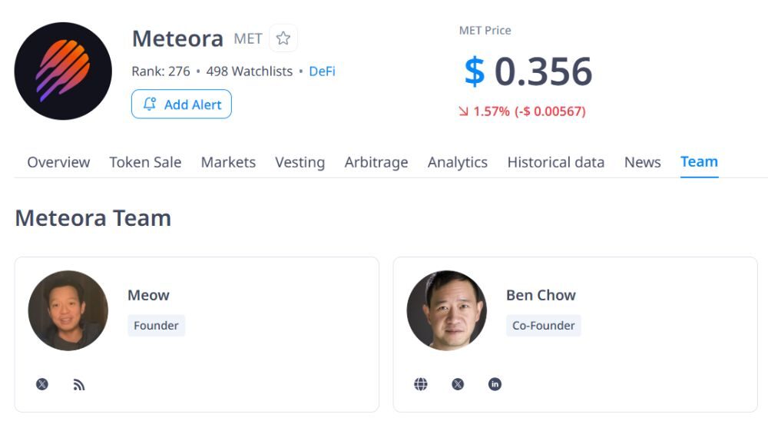Add Meteora to watchlist with star icon

[x=283, y=38]
